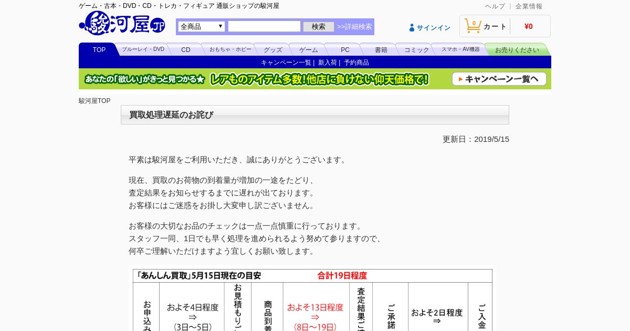Click the 駿河屋TOP breadcrumb link
Image resolution: width=630 pixels, height=331 pixels.
point(94,101)
